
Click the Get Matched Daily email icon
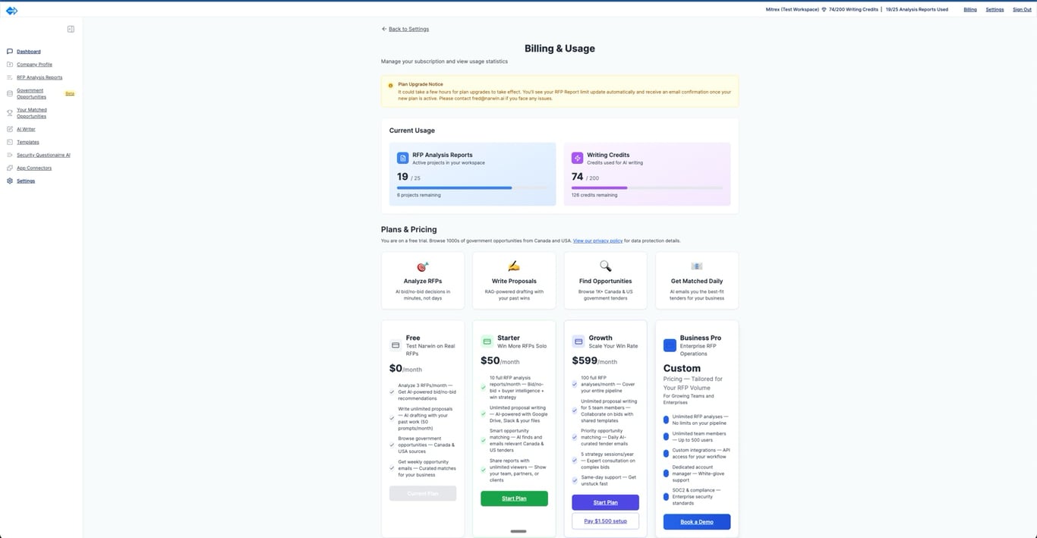697,266
